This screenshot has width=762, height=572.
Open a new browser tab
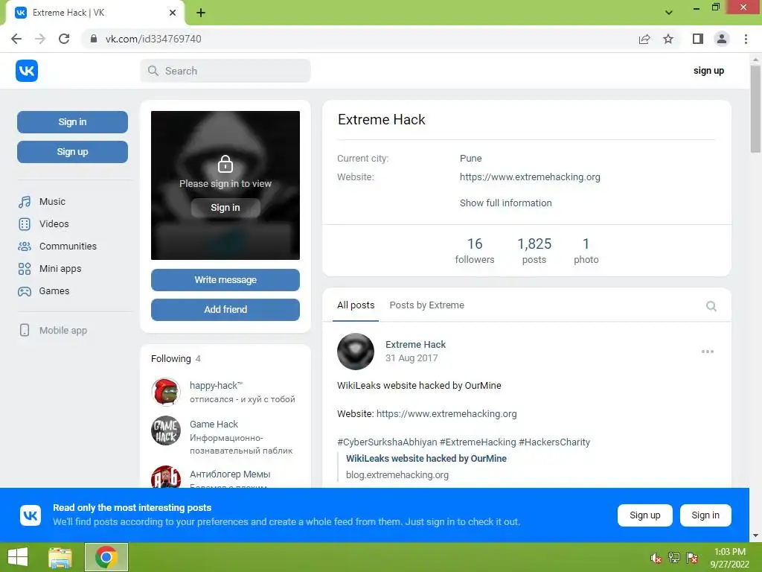tap(201, 13)
